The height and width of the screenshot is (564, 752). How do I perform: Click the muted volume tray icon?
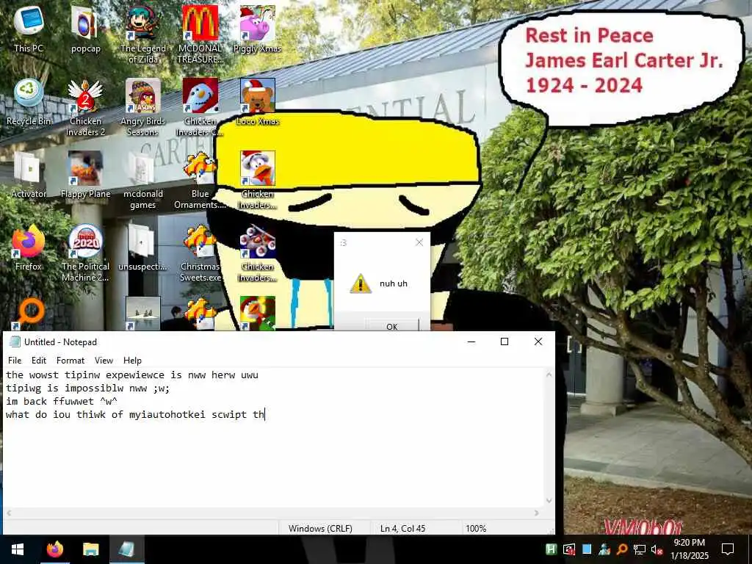point(657,549)
